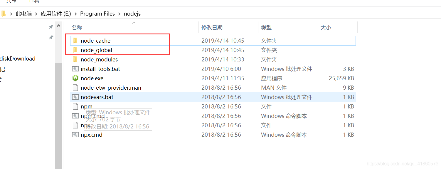Open the 共享 ribbon tab
The height and width of the screenshot is (169, 441).
(11, 2)
